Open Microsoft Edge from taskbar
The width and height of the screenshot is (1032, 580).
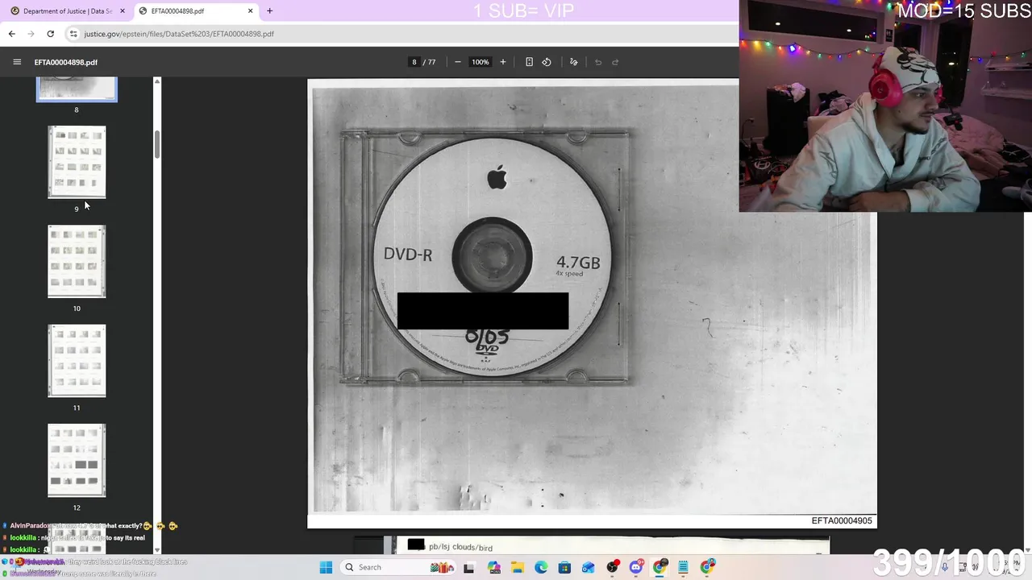coord(541,567)
